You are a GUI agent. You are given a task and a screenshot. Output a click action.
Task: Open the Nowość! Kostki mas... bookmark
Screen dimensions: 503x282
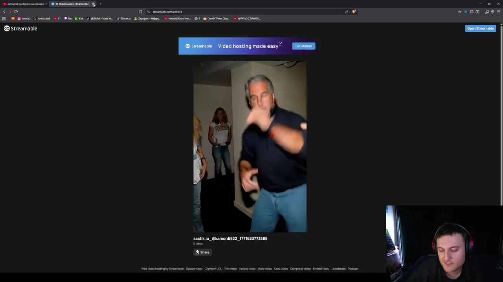click(x=178, y=18)
